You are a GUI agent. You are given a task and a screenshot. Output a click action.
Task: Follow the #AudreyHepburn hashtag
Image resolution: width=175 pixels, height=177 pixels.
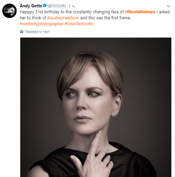63,18
